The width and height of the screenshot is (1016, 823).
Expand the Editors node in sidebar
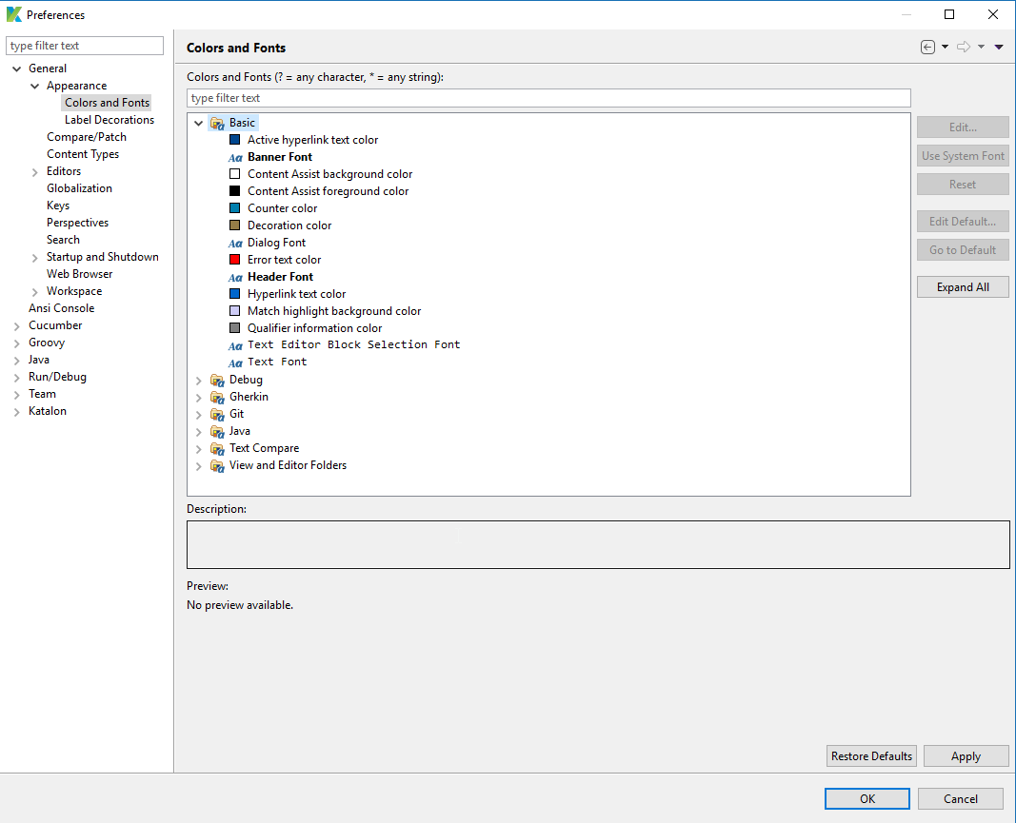(35, 172)
